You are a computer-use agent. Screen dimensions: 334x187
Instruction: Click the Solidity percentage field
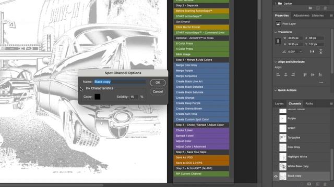(134, 97)
